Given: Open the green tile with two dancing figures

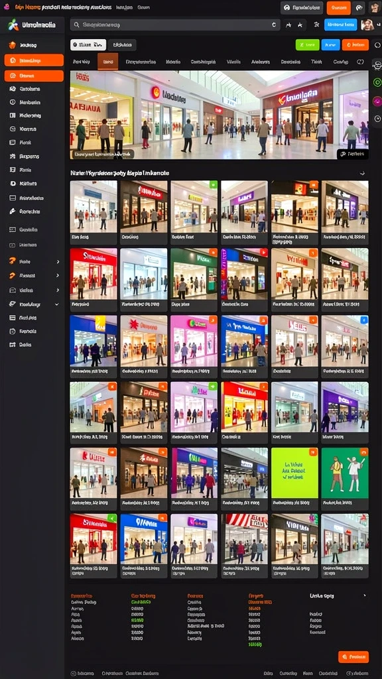Looking at the screenshot, I should click(345, 473).
